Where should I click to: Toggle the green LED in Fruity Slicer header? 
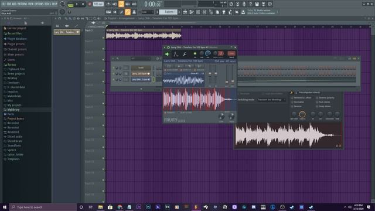coord(195,53)
